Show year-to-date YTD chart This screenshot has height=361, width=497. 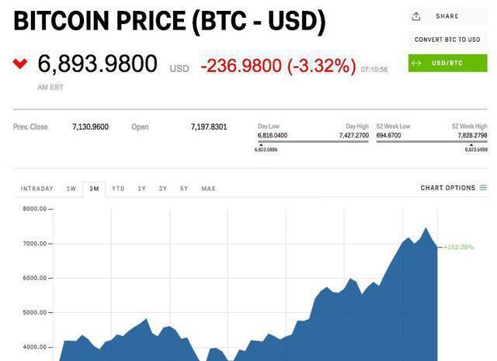pos(118,189)
